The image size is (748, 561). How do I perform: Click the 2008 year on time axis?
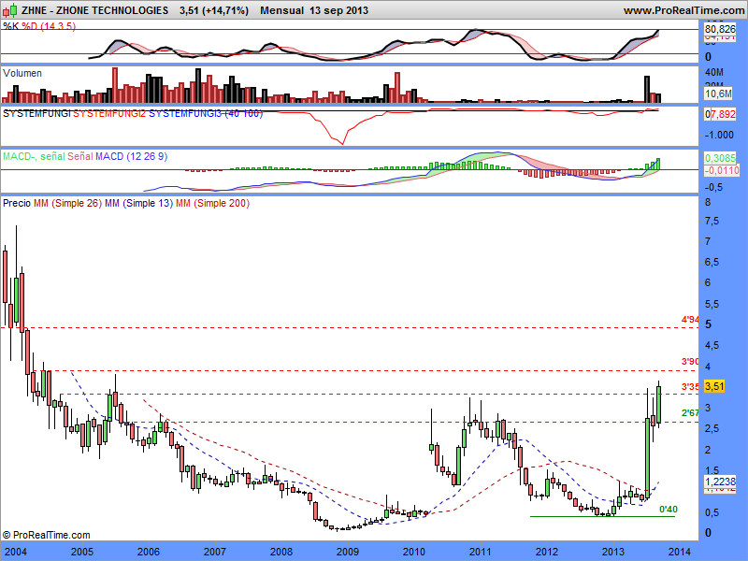point(281,552)
